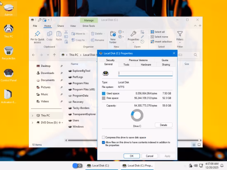Open Control Panel desktop icon
Image resolution: width=227 pixels, height=170 pixels.
pos(9,75)
